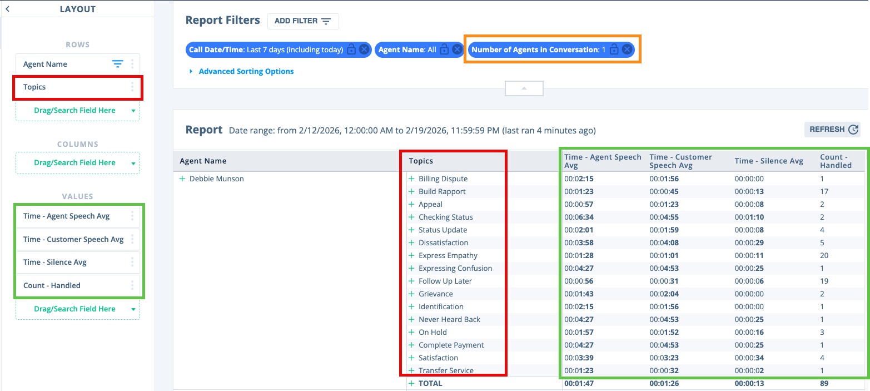This screenshot has width=870, height=391.
Task: Sort by Count - Handled column header
Action: point(836,161)
